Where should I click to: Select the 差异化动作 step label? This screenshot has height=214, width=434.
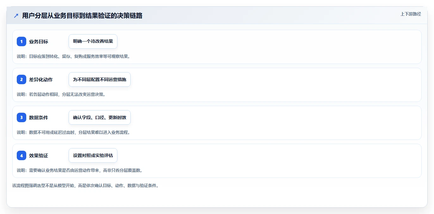[x=41, y=79]
